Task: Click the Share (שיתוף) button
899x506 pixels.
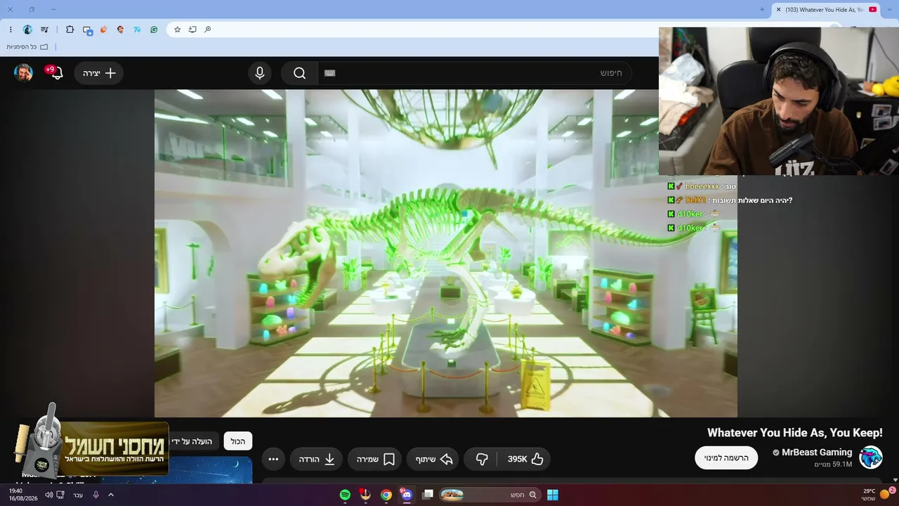Action: [x=433, y=459]
